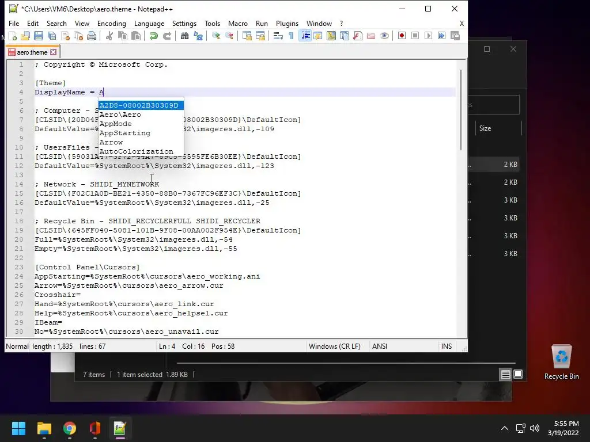Click the Redo arrow icon
This screenshot has height=442, width=590.
click(167, 36)
